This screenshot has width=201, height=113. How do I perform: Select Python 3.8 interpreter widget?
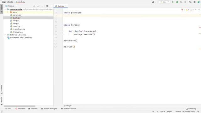coord(185,112)
